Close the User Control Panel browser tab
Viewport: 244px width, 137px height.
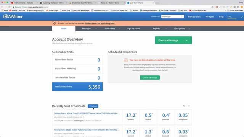click(x=153, y=3)
